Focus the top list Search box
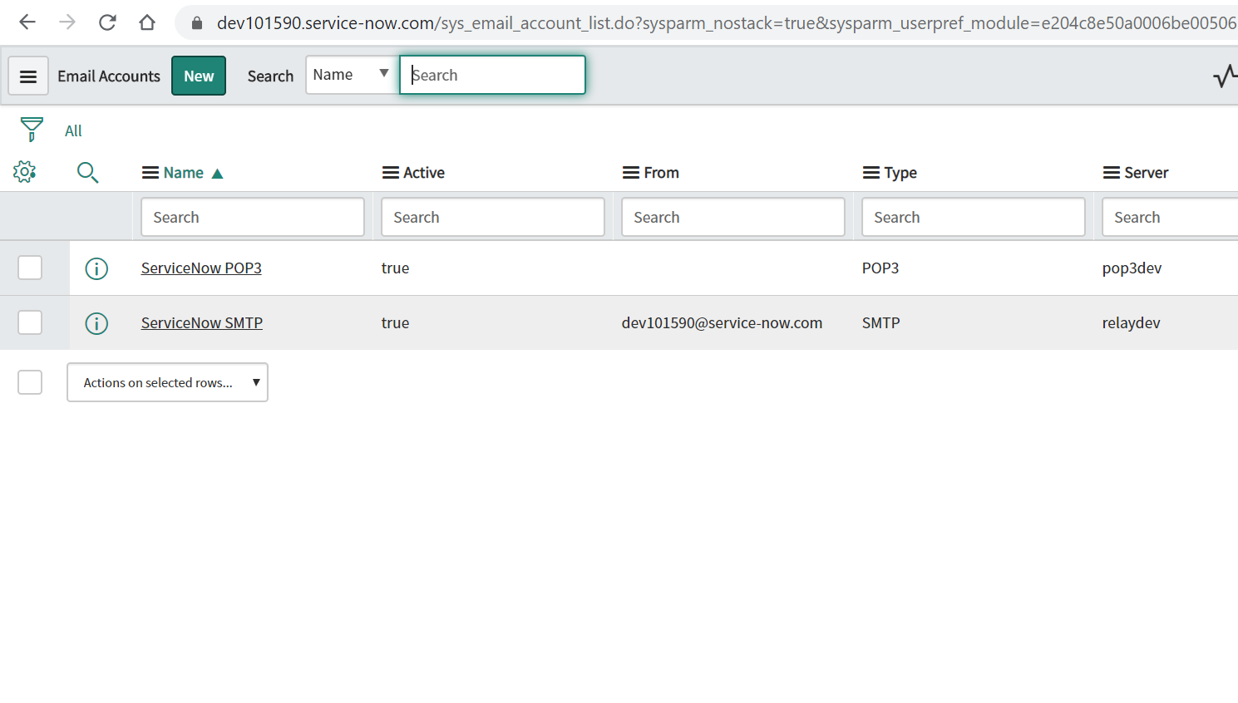 point(492,75)
